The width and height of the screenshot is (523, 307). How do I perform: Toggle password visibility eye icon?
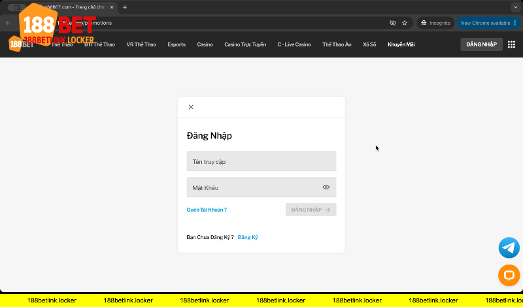pos(326,187)
